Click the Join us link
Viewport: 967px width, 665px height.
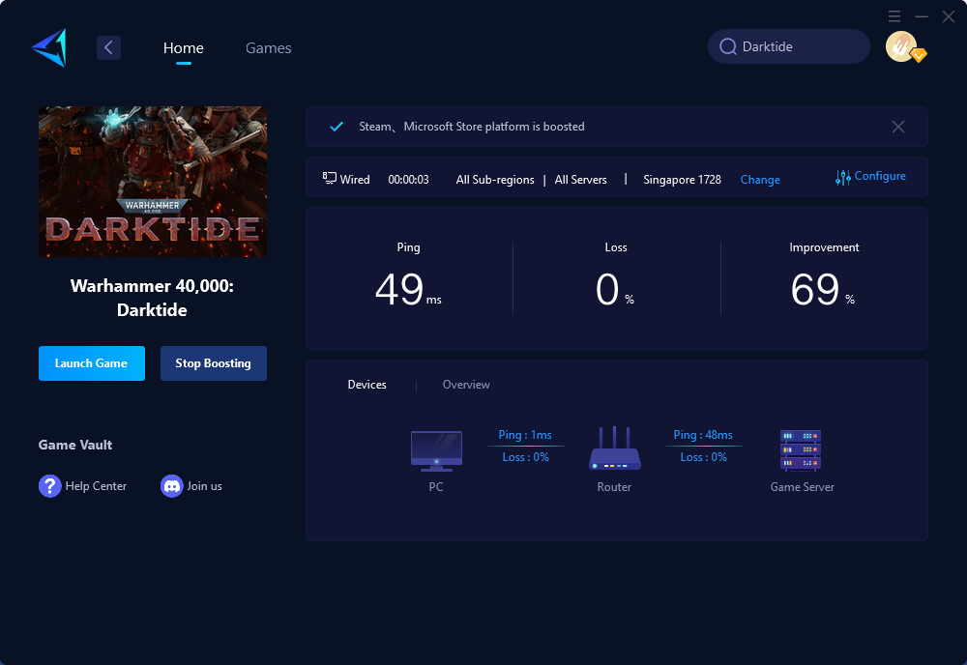[x=204, y=486]
